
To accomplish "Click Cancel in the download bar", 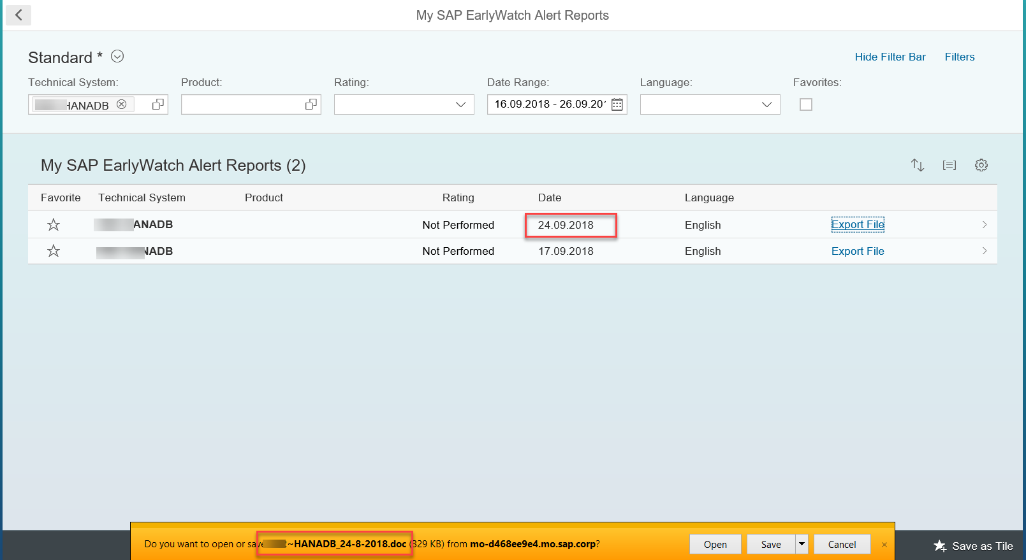I will coord(842,544).
